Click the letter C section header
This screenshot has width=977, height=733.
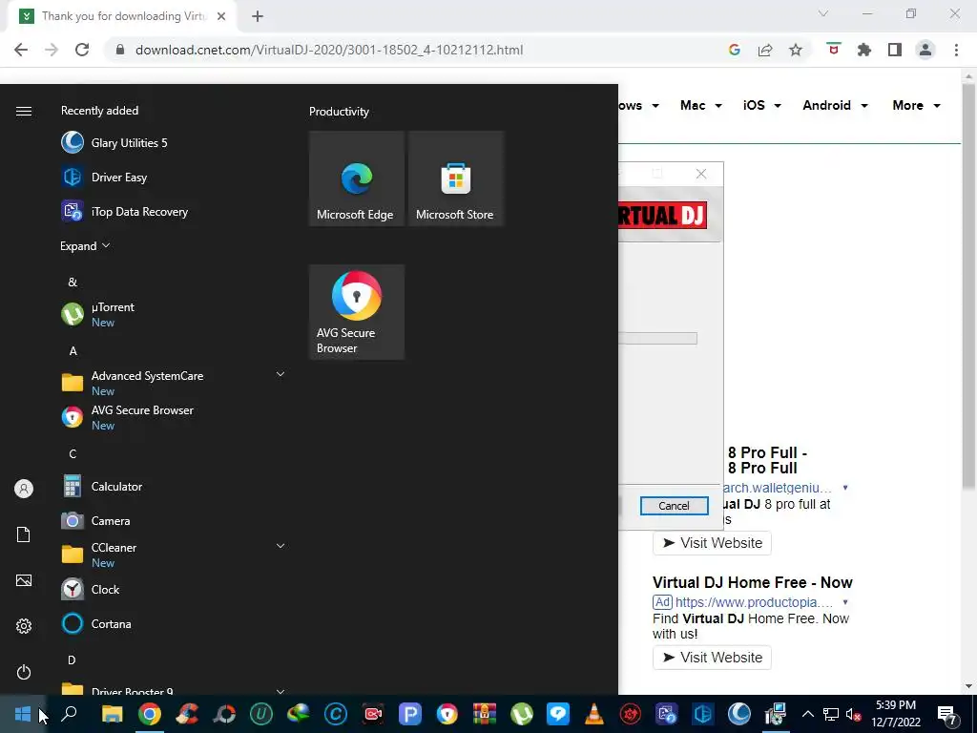click(x=73, y=453)
